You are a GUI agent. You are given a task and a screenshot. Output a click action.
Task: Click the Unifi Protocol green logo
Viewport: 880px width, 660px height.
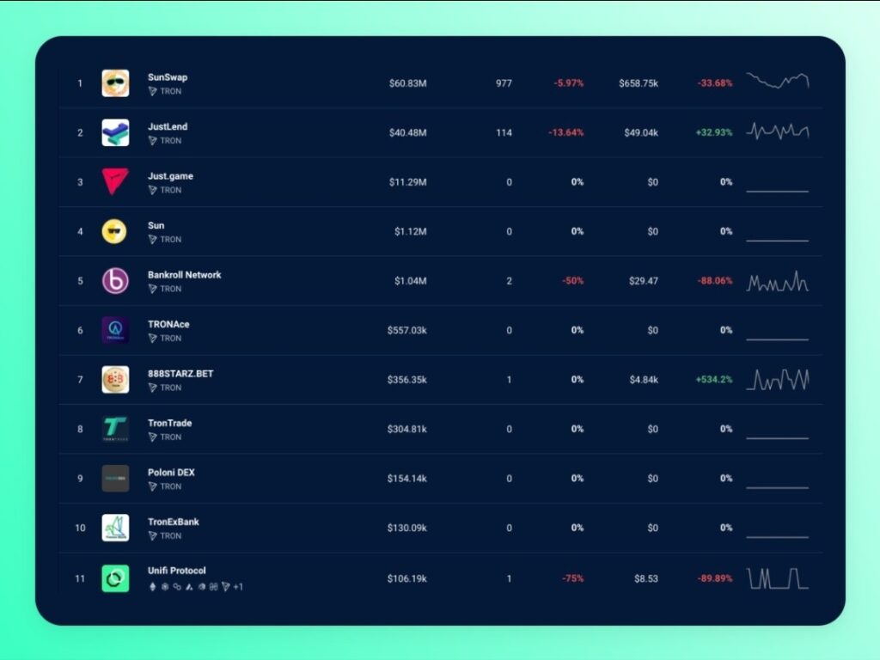(115, 578)
